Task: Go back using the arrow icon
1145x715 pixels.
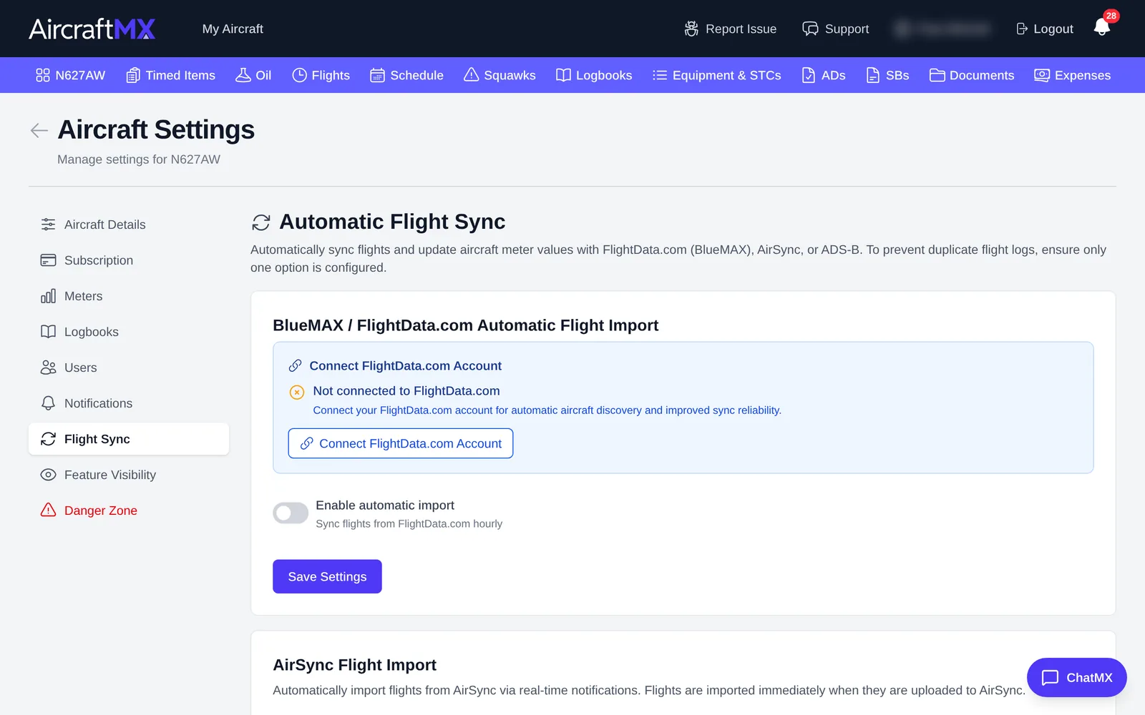Action: tap(39, 130)
